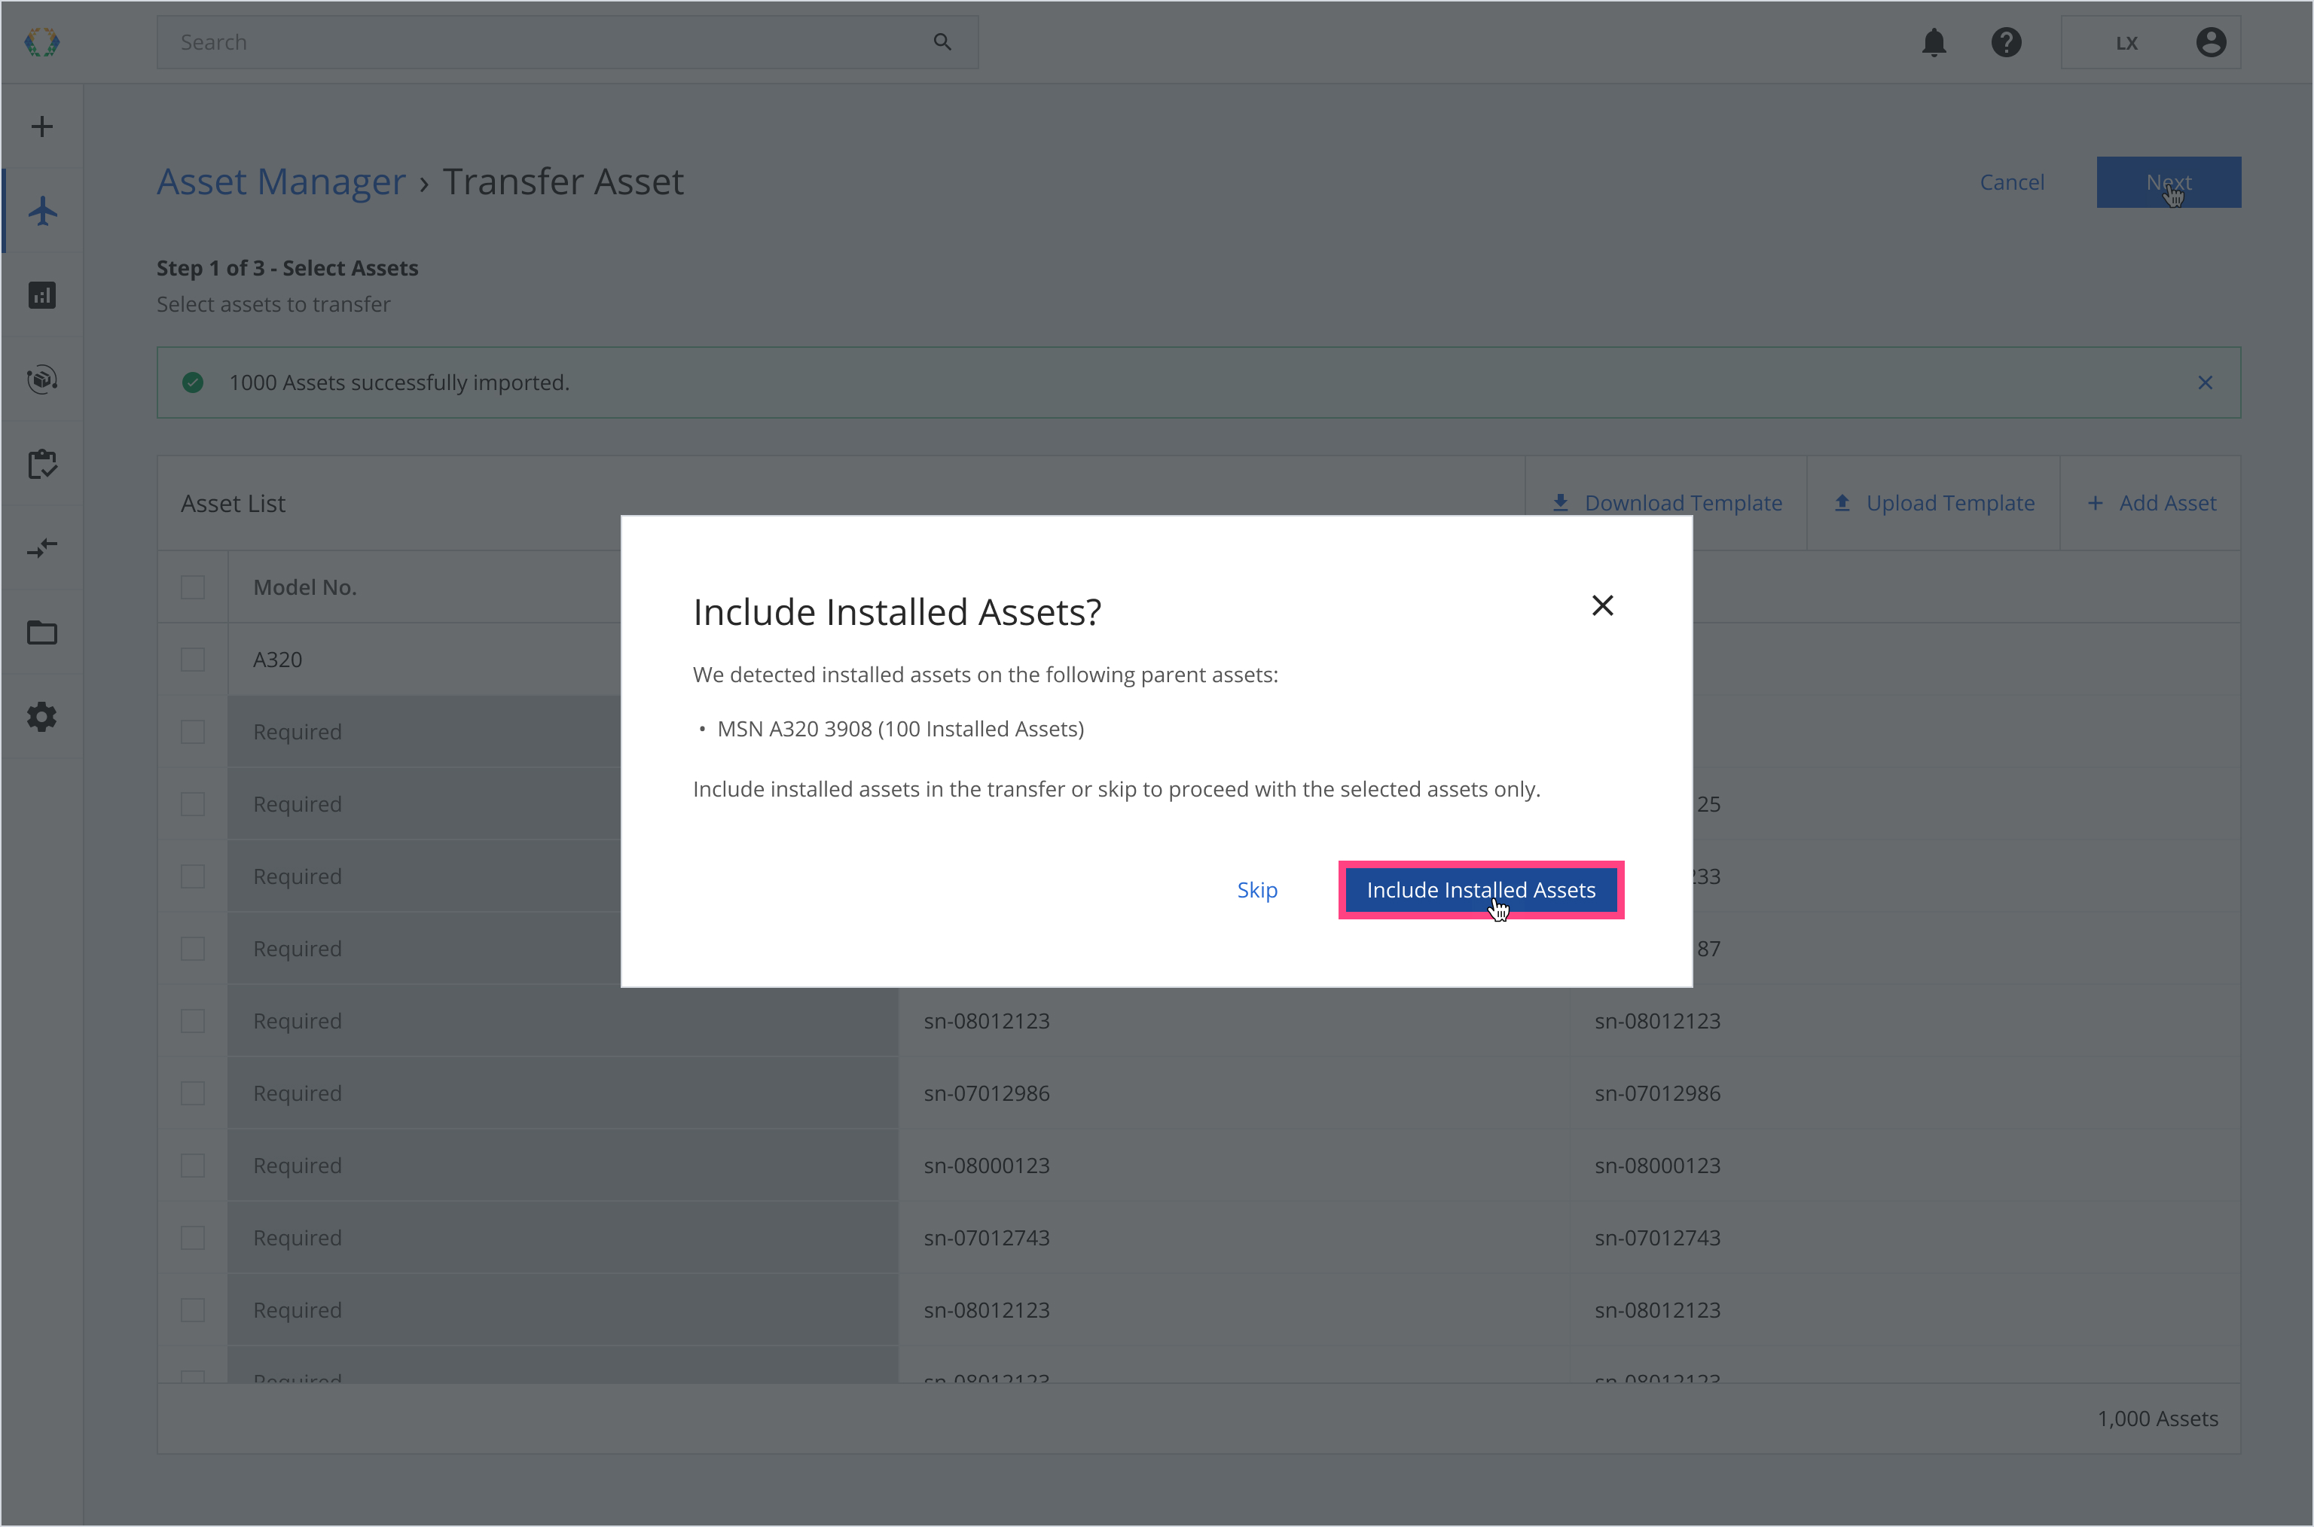This screenshot has width=2314, height=1527.
Task: Click the Model No. column header
Action: (305, 587)
